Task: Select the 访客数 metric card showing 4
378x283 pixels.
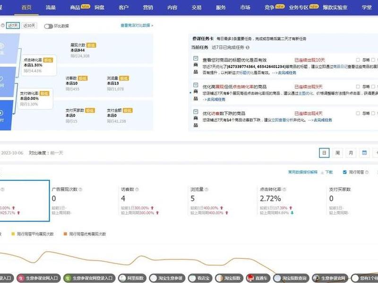Action: (x=153, y=201)
